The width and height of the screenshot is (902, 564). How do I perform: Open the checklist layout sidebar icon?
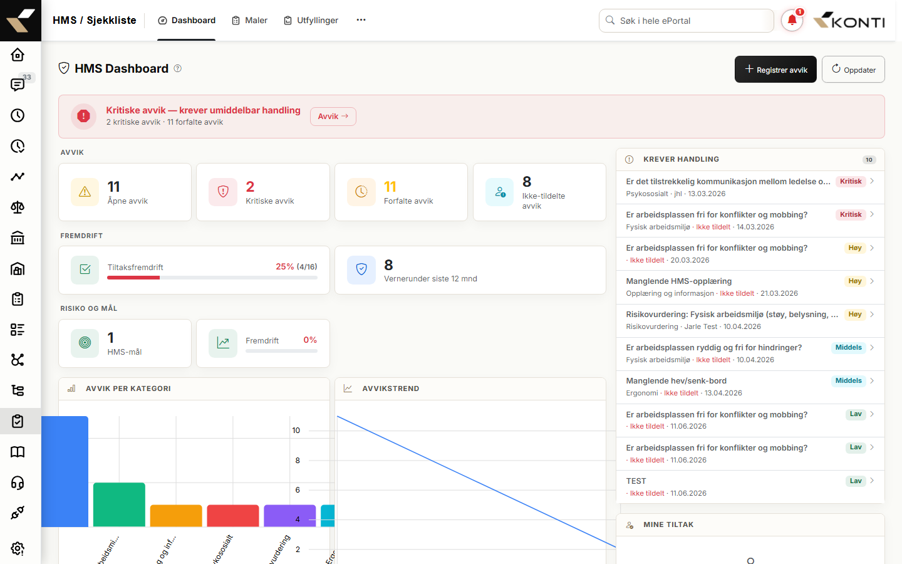18,330
